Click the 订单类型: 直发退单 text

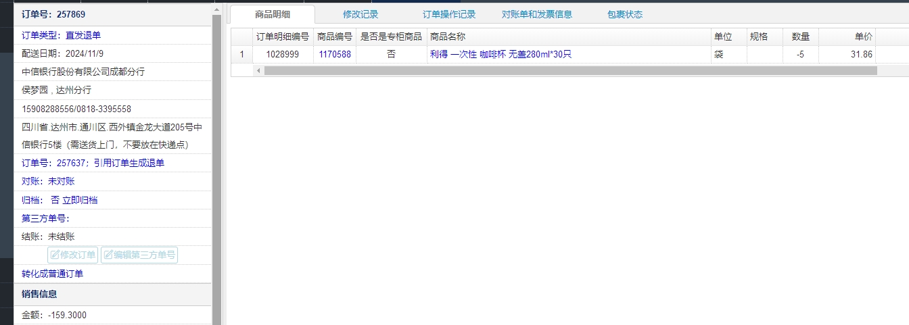point(61,35)
